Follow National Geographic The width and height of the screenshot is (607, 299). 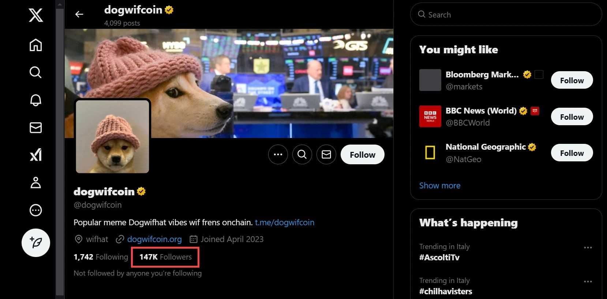(x=572, y=153)
